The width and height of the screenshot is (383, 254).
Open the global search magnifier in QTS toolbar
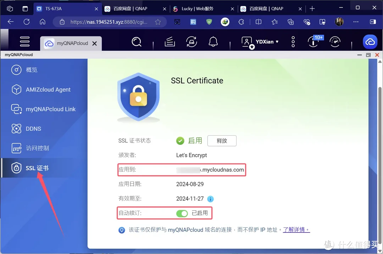click(137, 41)
